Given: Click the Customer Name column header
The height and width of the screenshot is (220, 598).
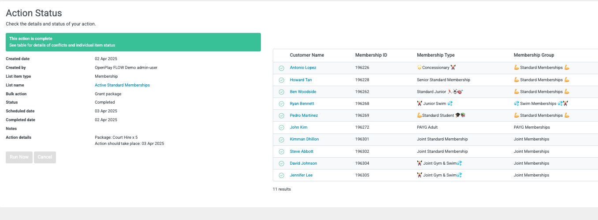Looking at the screenshot, I should pyautogui.click(x=307, y=55).
